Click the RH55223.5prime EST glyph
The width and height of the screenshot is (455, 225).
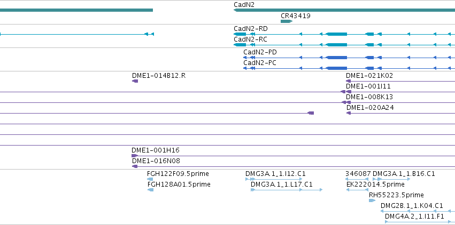pyautogui.click(x=372, y=200)
